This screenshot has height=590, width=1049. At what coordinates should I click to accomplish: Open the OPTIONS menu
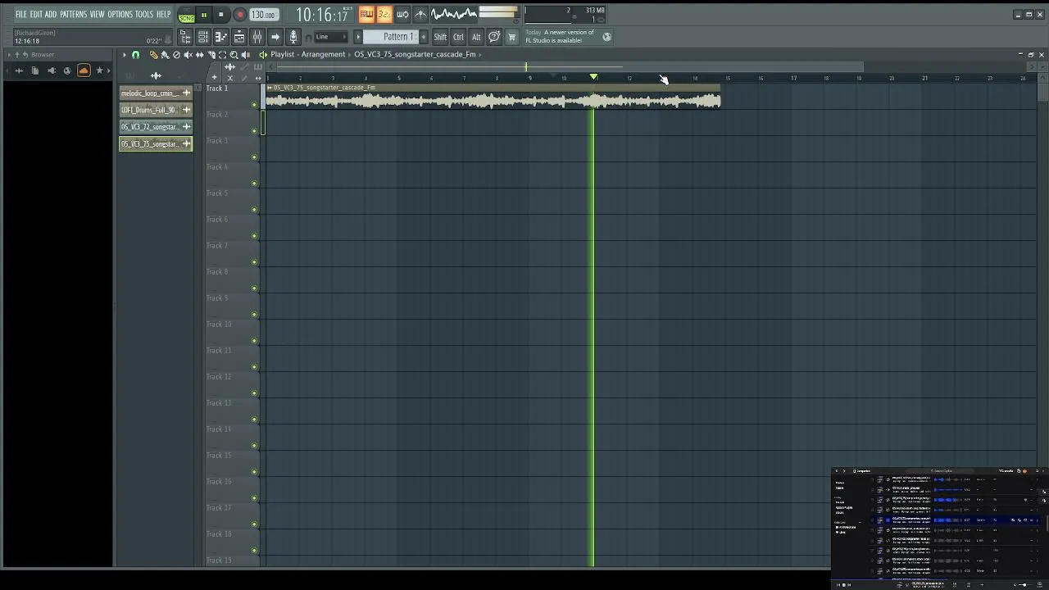[x=120, y=14]
